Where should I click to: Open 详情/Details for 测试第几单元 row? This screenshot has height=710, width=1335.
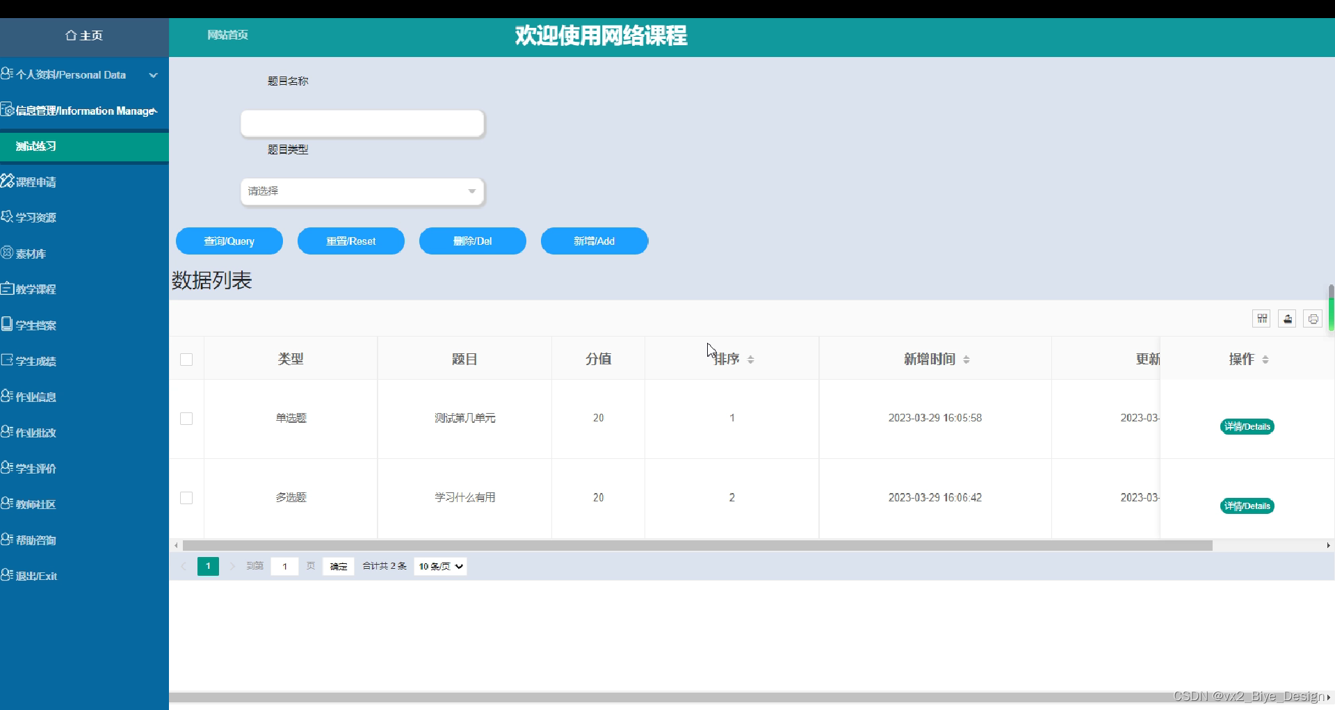point(1247,426)
